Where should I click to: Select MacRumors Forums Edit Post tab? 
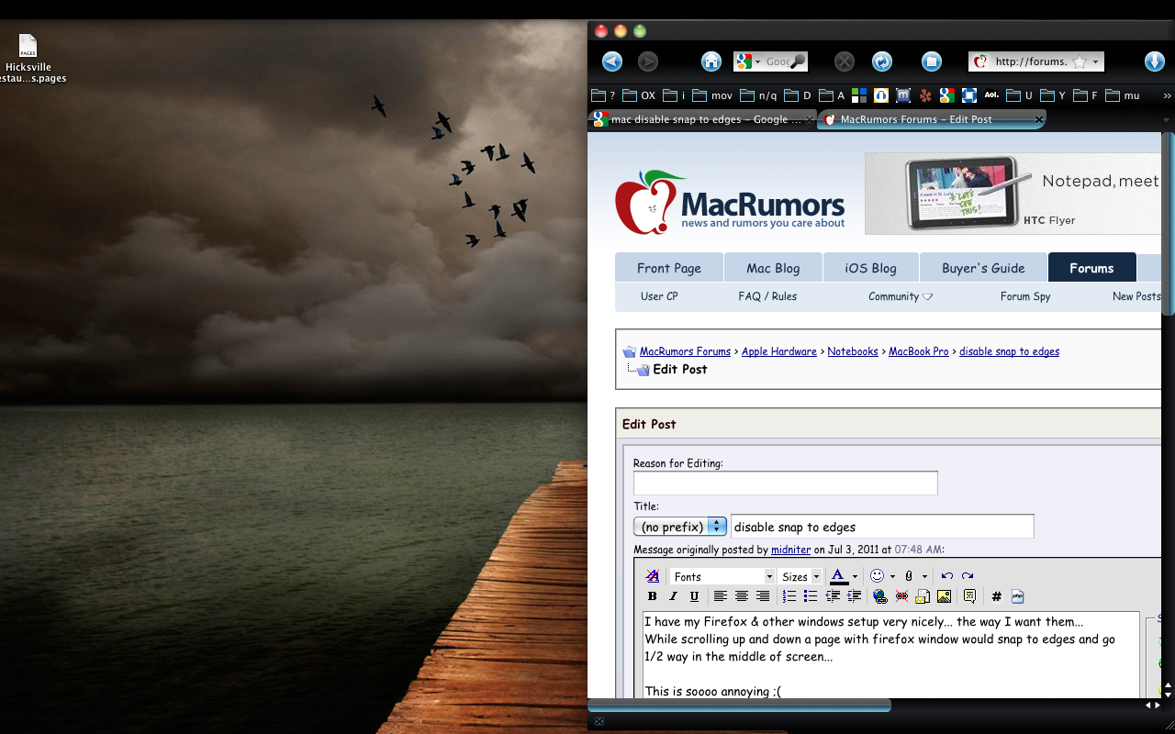point(931,119)
